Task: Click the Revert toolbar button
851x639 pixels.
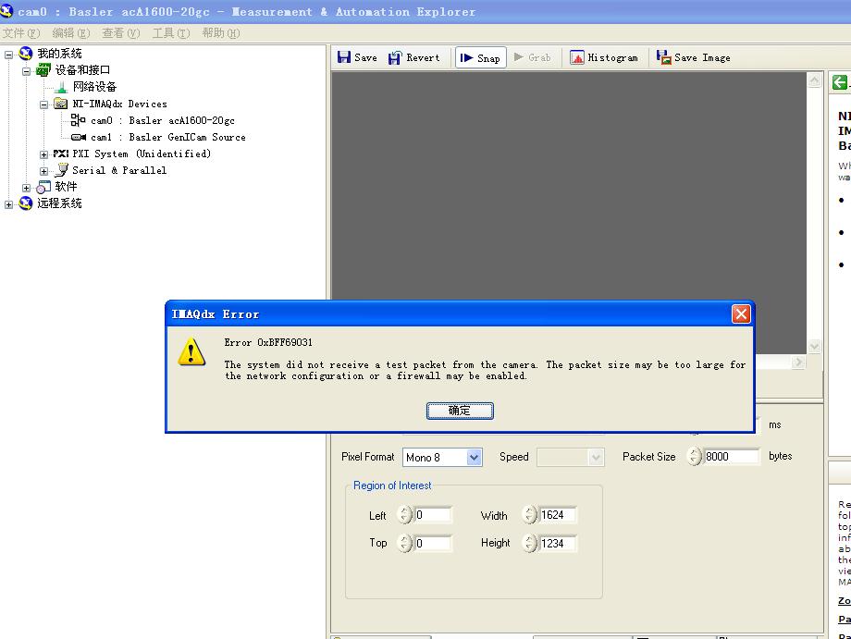Action: point(414,57)
